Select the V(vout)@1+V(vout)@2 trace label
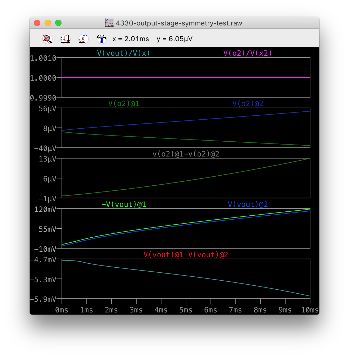 click(x=186, y=255)
